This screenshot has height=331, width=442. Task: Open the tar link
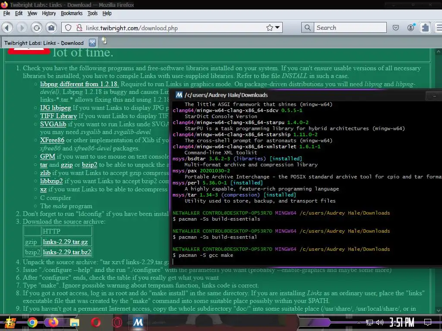pyautogui.click(x=44, y=165)
